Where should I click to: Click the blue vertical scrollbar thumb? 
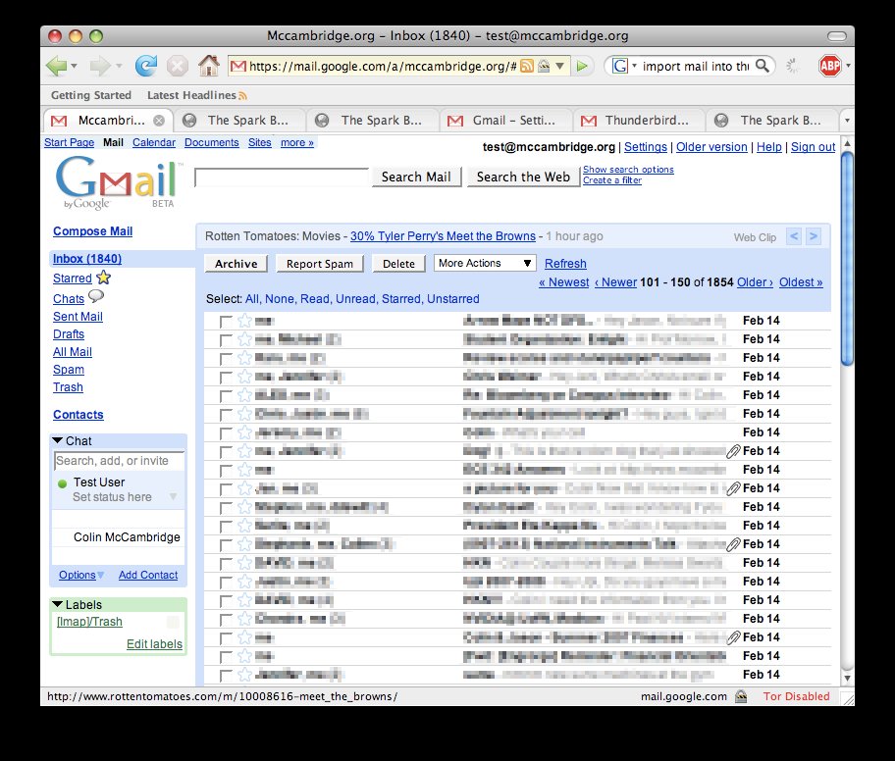[x=848, y=258]
